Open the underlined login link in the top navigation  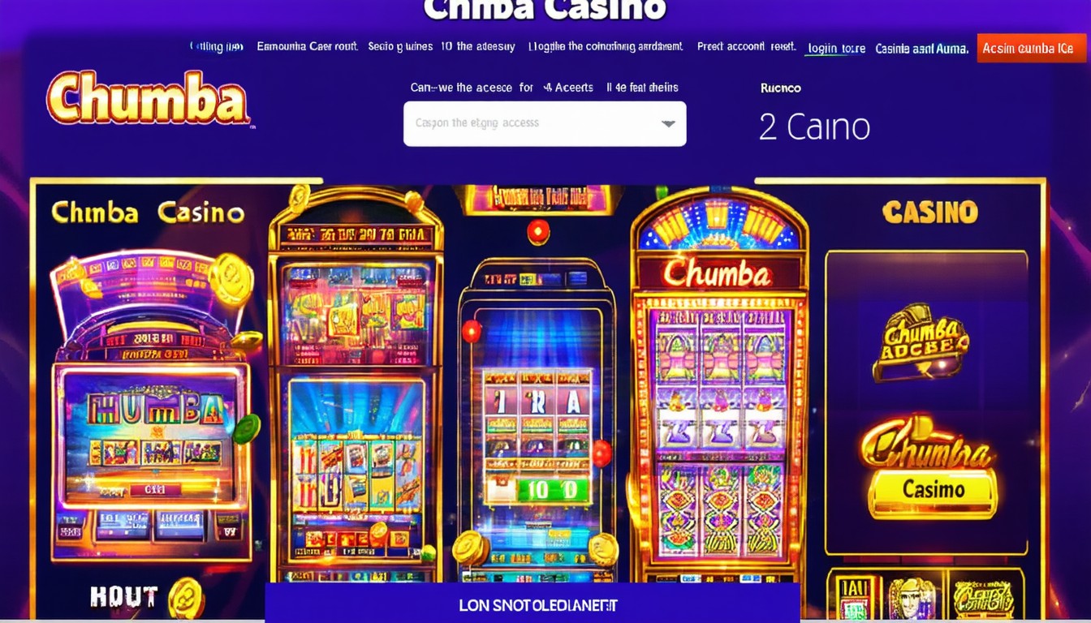836,49
